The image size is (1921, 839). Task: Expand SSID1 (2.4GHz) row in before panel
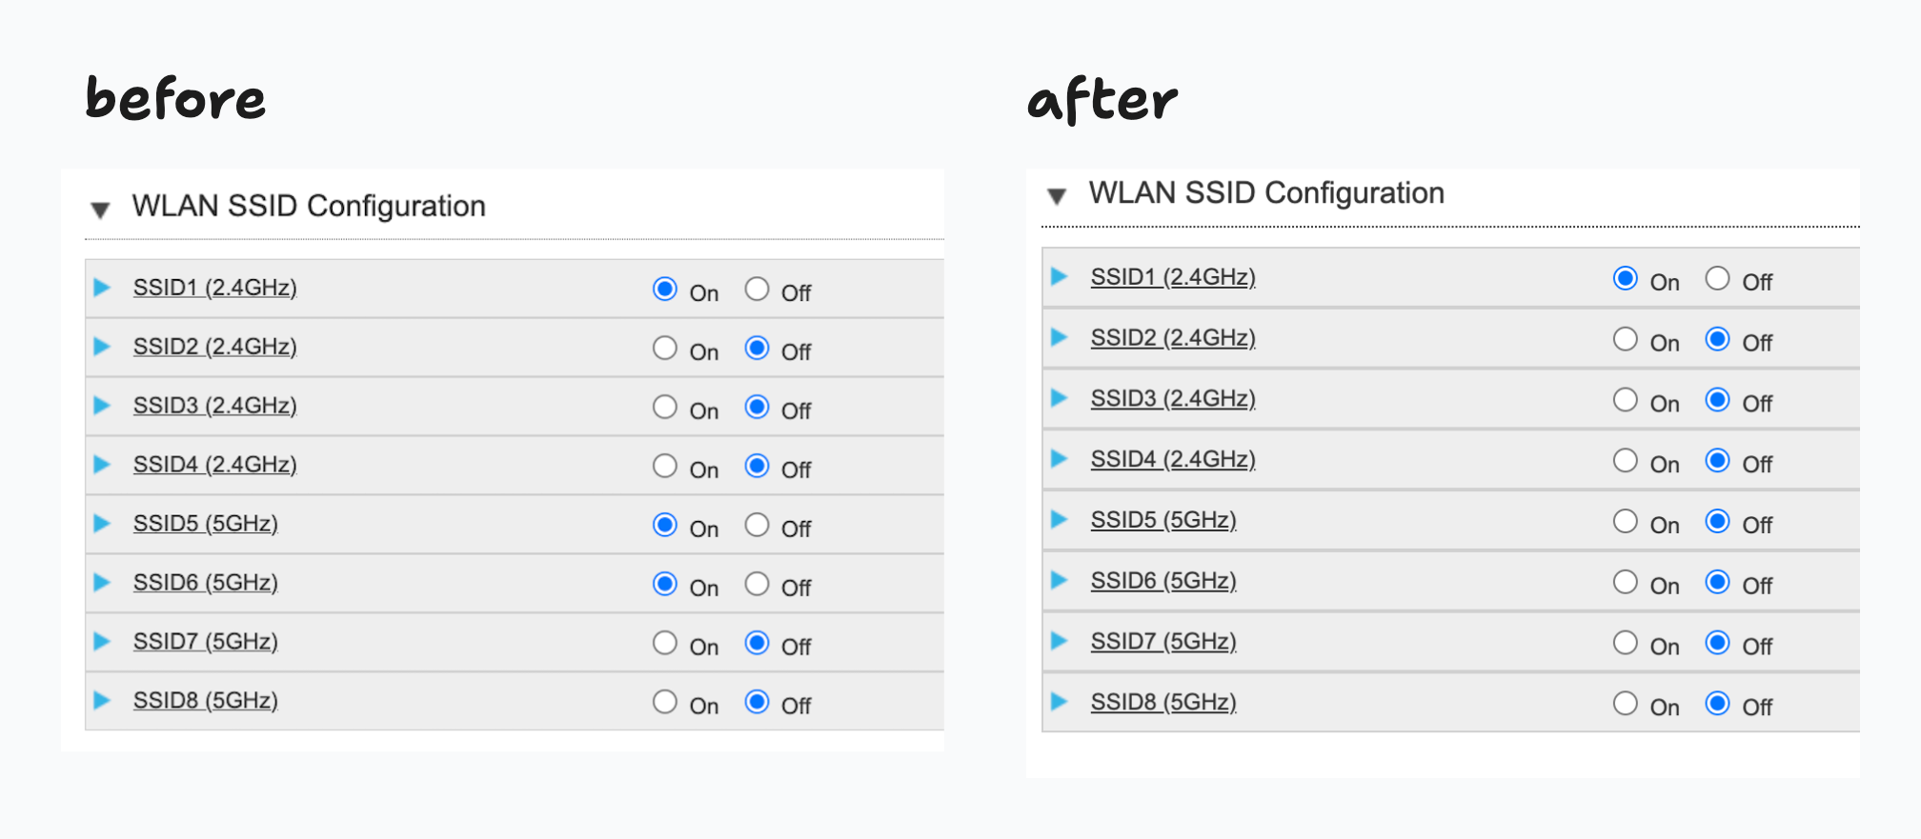102,288
